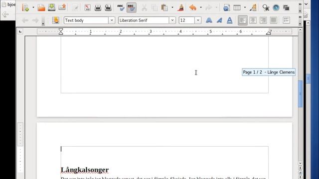319x179 pixels.
Task: Open paragraph style dropdown arrow
Action: tap(112, 20)
